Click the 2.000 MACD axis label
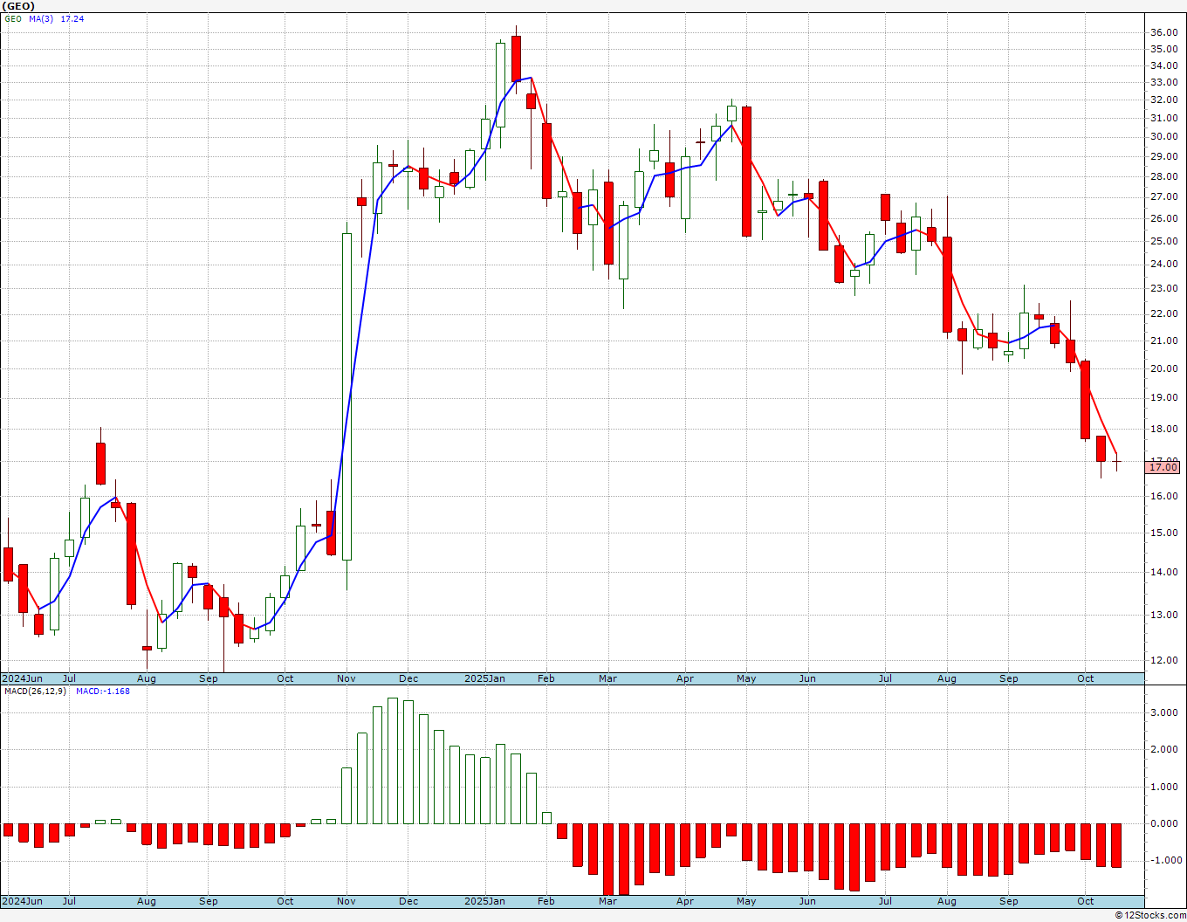Screen dimensions: 1187x922 [1164, 749]
